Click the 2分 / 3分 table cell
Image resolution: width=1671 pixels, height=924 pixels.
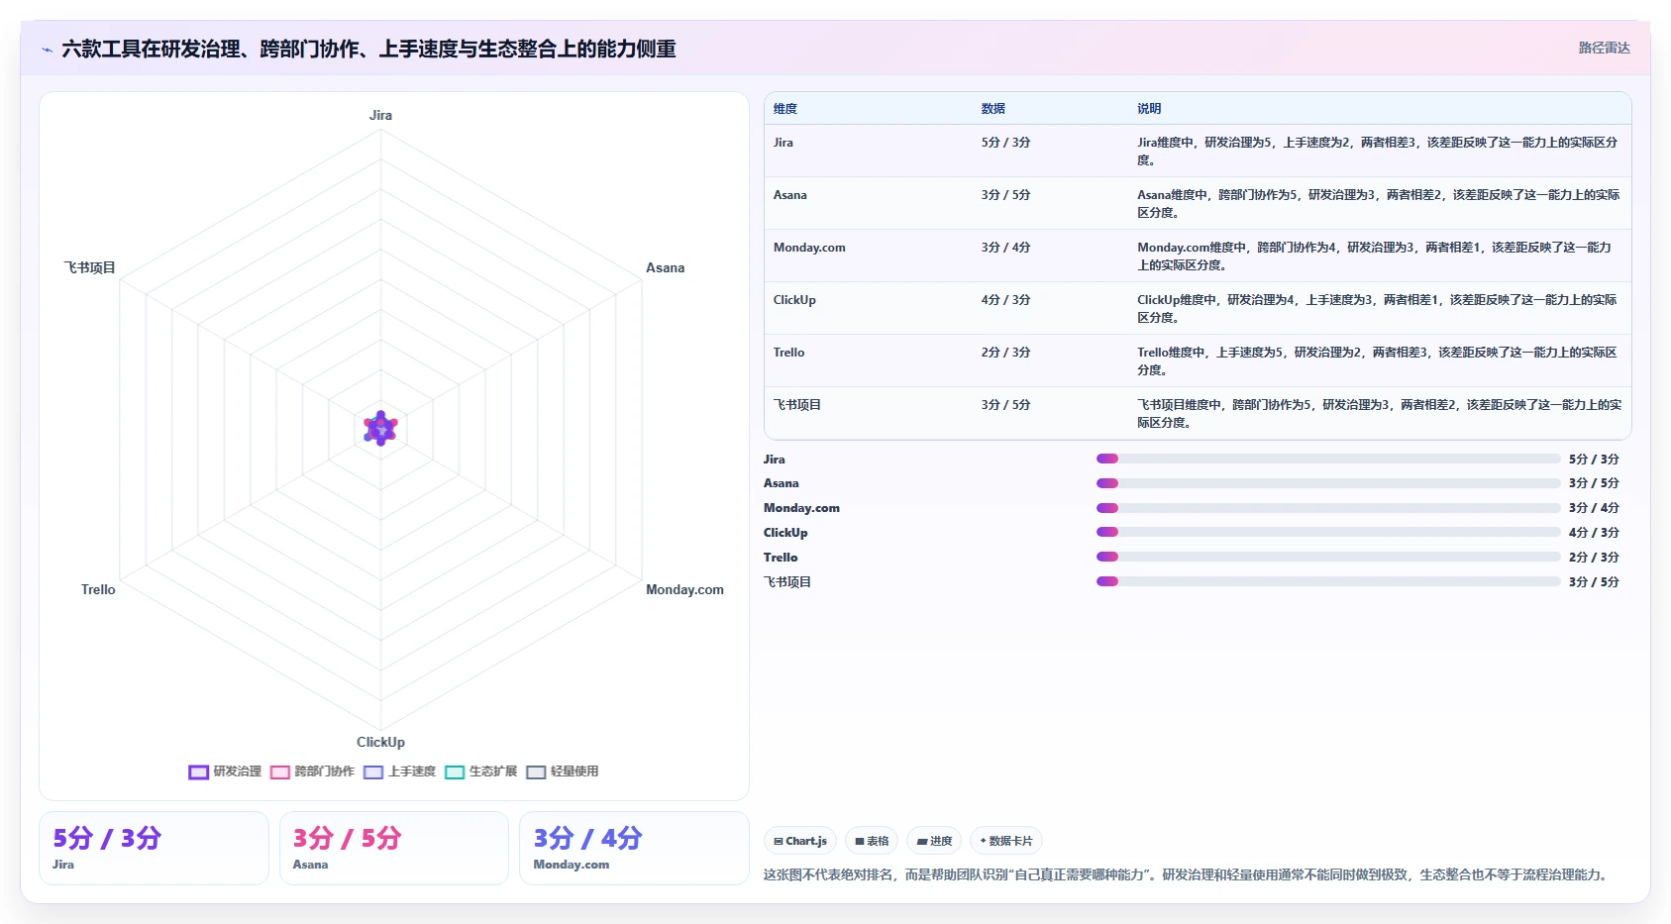pyautogui.click(x=1005, y=353)
